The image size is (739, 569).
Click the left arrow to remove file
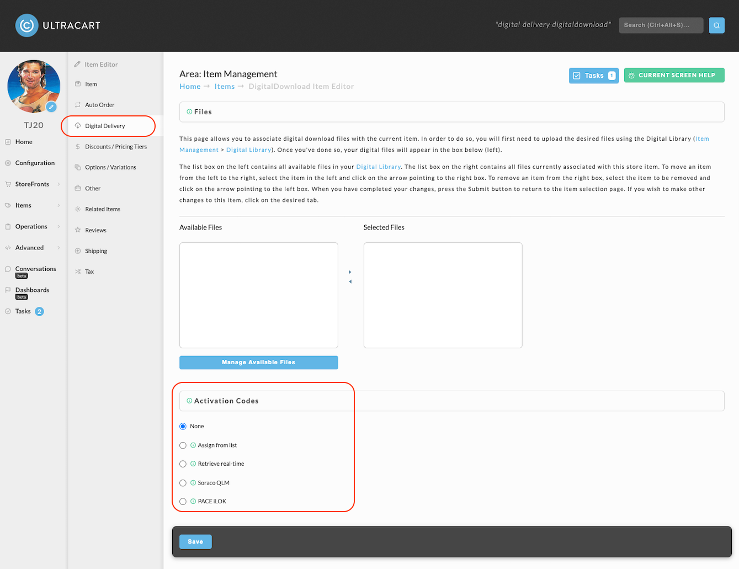click(350, 282)
